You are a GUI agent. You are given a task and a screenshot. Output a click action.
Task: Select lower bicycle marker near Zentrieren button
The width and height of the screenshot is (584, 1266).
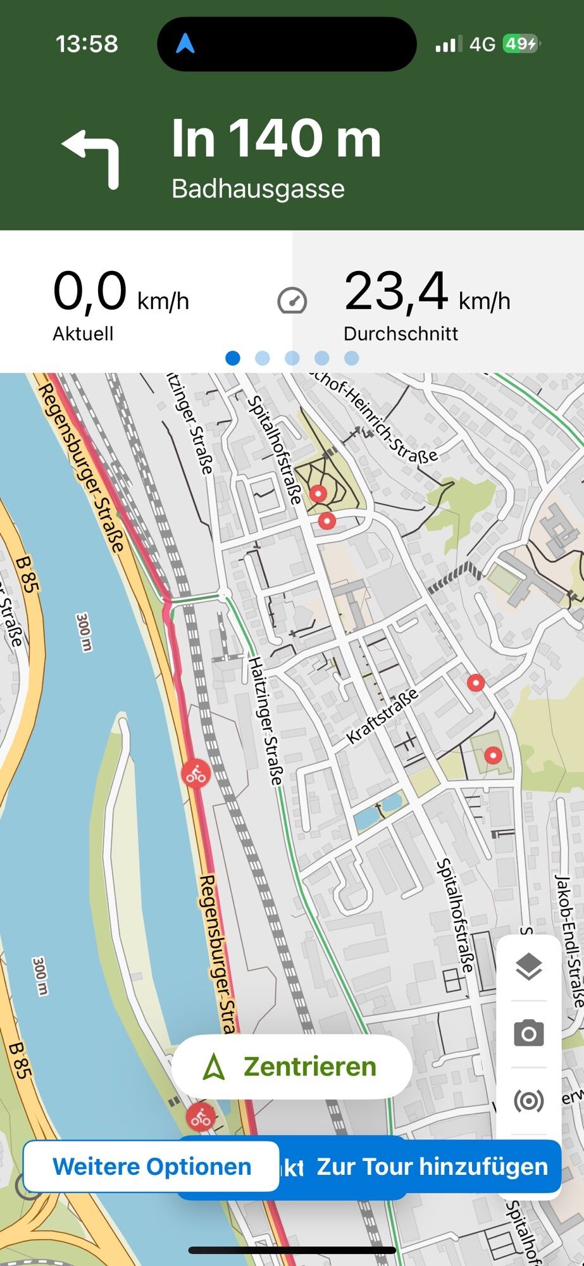coord(201,1119)
